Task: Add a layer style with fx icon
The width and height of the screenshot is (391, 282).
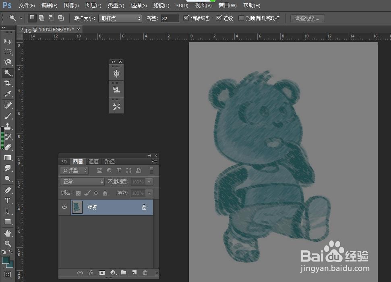Action: 91,273
